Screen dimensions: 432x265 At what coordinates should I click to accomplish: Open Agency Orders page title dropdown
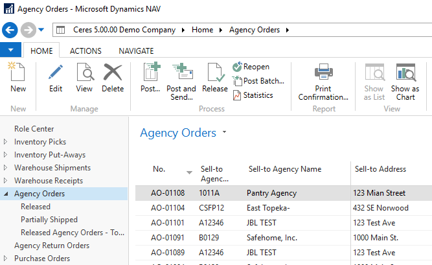click(x=224, y=132)
